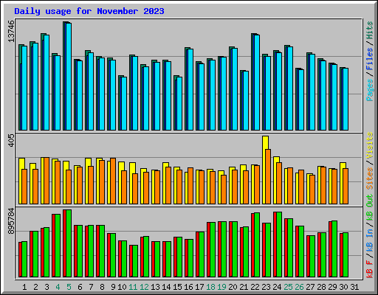Click weekend day 25 on the x-axis
This screenshot has height=295, width=378.
pyautogui.click(x=288, y=287)
